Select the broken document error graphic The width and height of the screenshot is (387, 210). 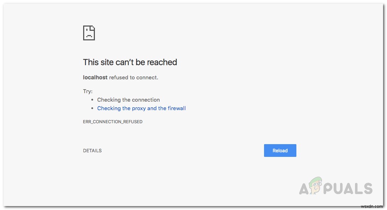click(x=89, y=33)
